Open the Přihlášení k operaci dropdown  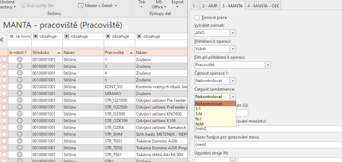(233, 49)
